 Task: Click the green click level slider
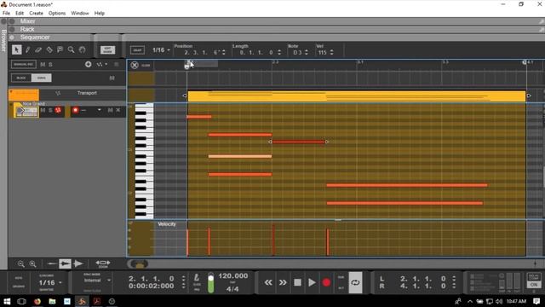(x=210, y=282)
